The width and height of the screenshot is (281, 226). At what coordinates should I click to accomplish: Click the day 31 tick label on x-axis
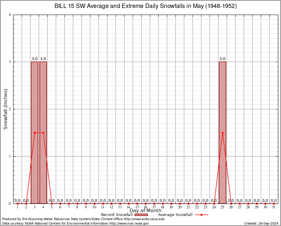pos(274,207)
